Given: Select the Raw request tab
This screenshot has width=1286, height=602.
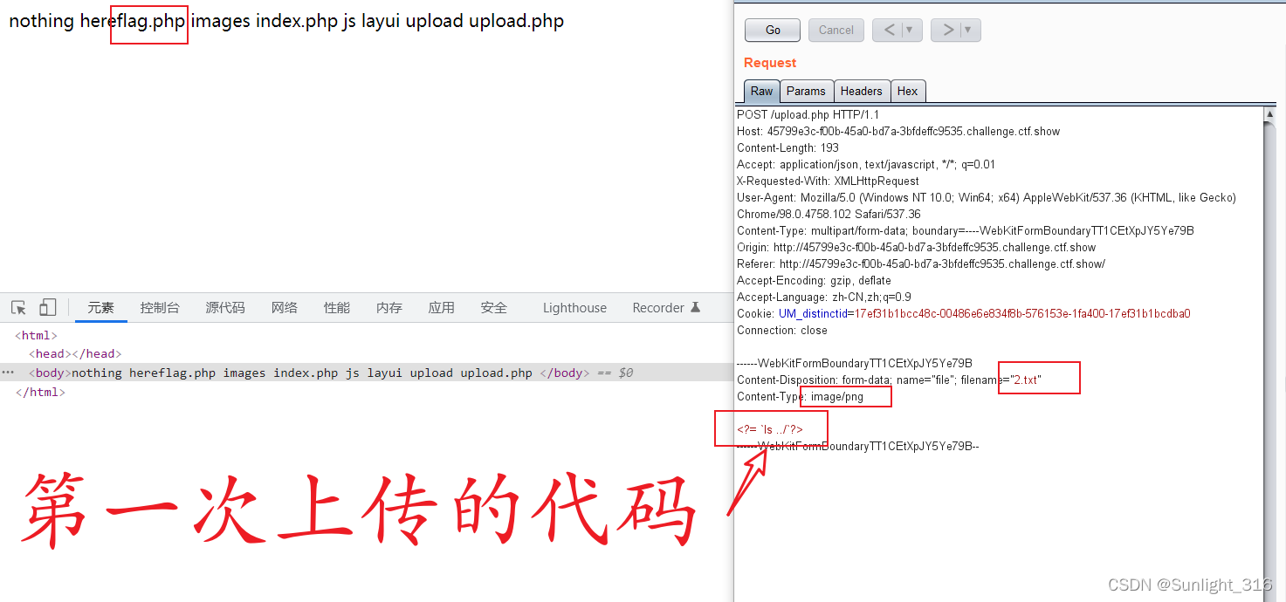Looking at the screenshot, I should 761,91.
